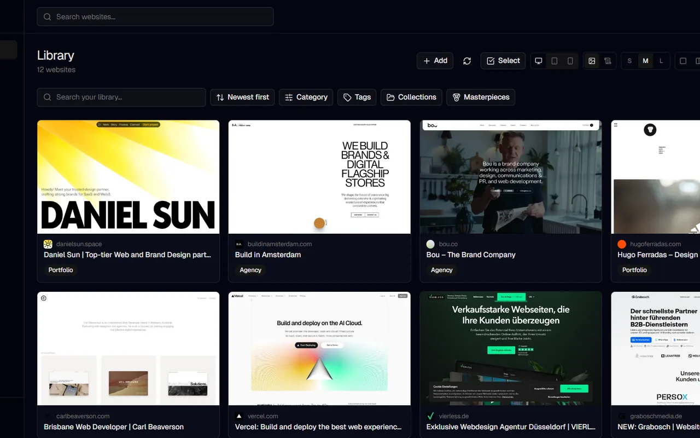The width and height of the screenshot is (700, 438).
Task: Open the Build in Amsterdam thumbnail
Action: coord(319,177)
